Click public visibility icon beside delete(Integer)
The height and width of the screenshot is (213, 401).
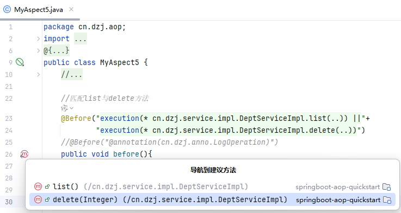click(x=47, y=200)
